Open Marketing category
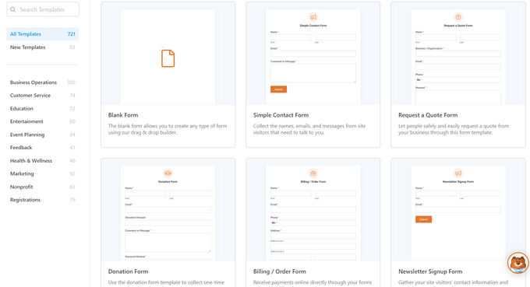530x287 pixels. point(43,173)
